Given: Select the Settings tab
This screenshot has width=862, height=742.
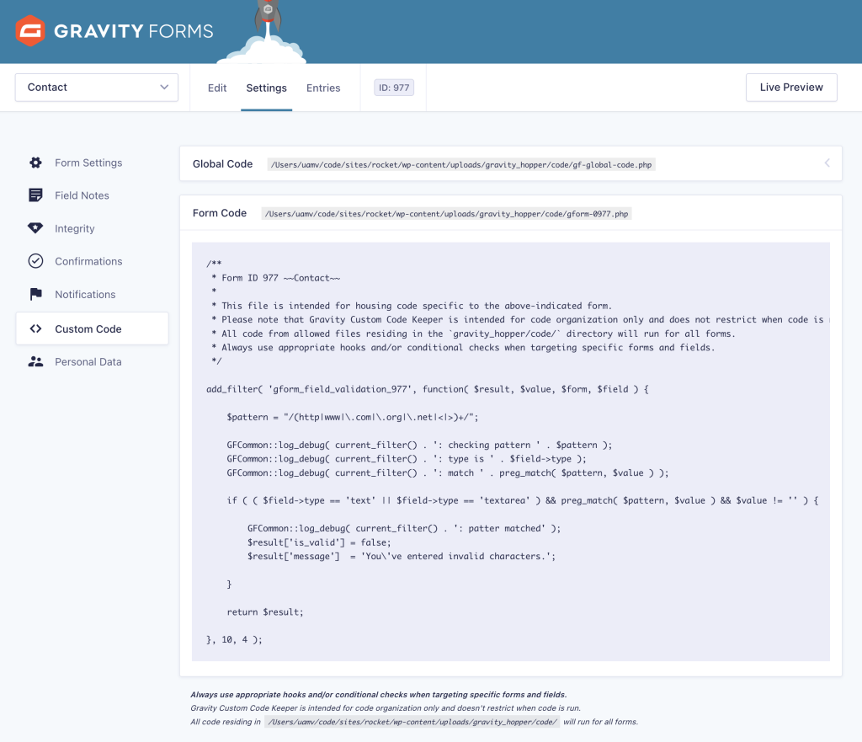Looking at the screenshot, I should coord(266,87).
